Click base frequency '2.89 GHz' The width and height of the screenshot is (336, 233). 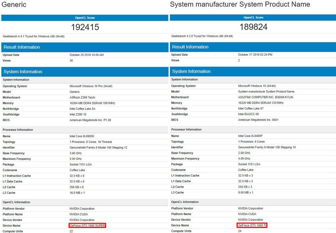(244, 153)
